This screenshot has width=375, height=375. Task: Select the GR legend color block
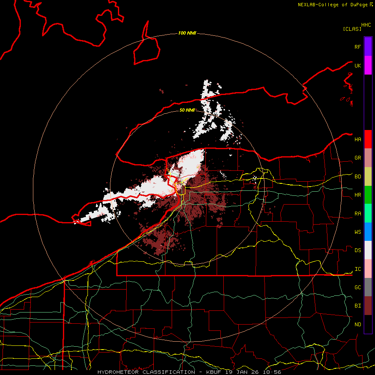point(368,158)
